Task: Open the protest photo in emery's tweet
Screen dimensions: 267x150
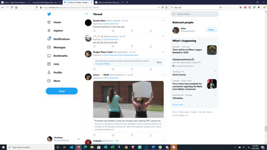Action: (x=128, y=99)
